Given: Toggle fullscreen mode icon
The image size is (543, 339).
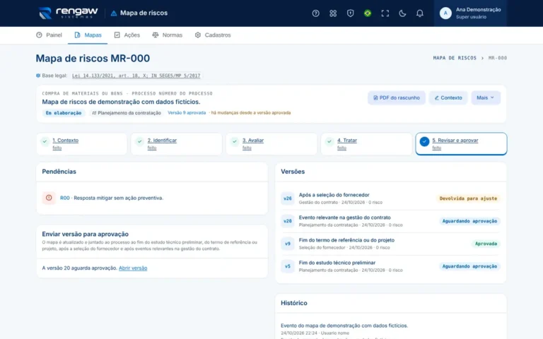Looking at the screenshot, I should [x=385, y=13].
